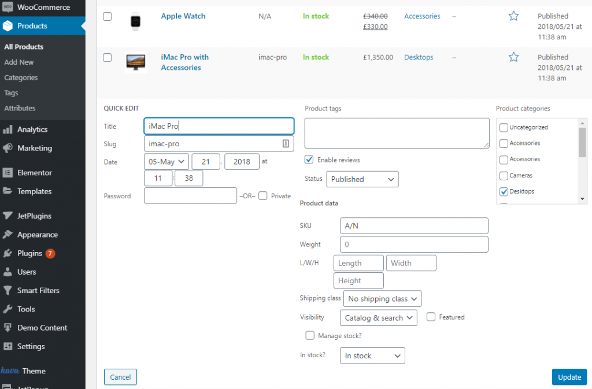Click the iMac Pro product thumbnail
Image resolution: width=592 pixels, height=389 pixels.
(x=135, y=62)
